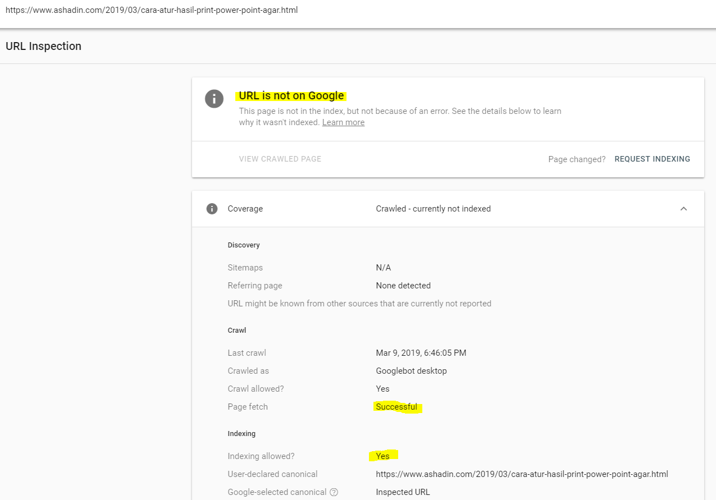Click the Indexing allowed? label
The image size is (716, 500).
click(x=261, y=456)
